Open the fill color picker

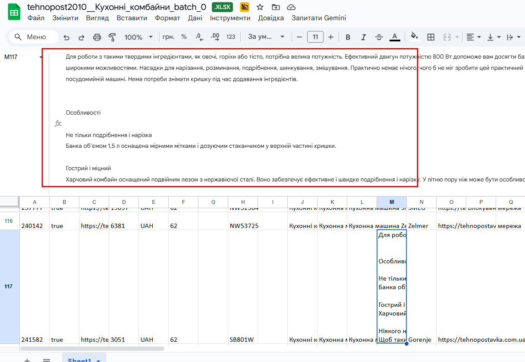[414, 37]
